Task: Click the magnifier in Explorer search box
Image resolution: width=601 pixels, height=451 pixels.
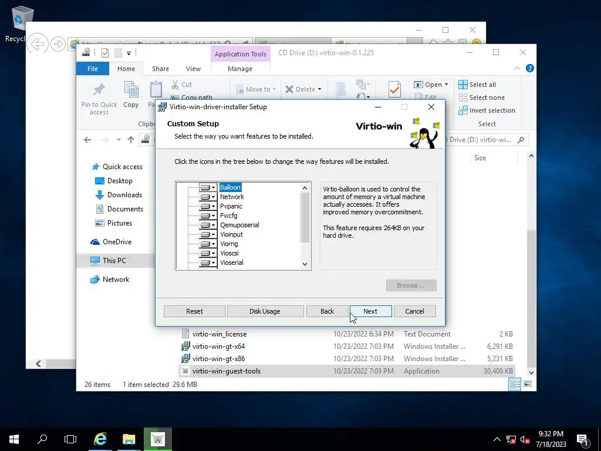Action: tap(521, 140)
